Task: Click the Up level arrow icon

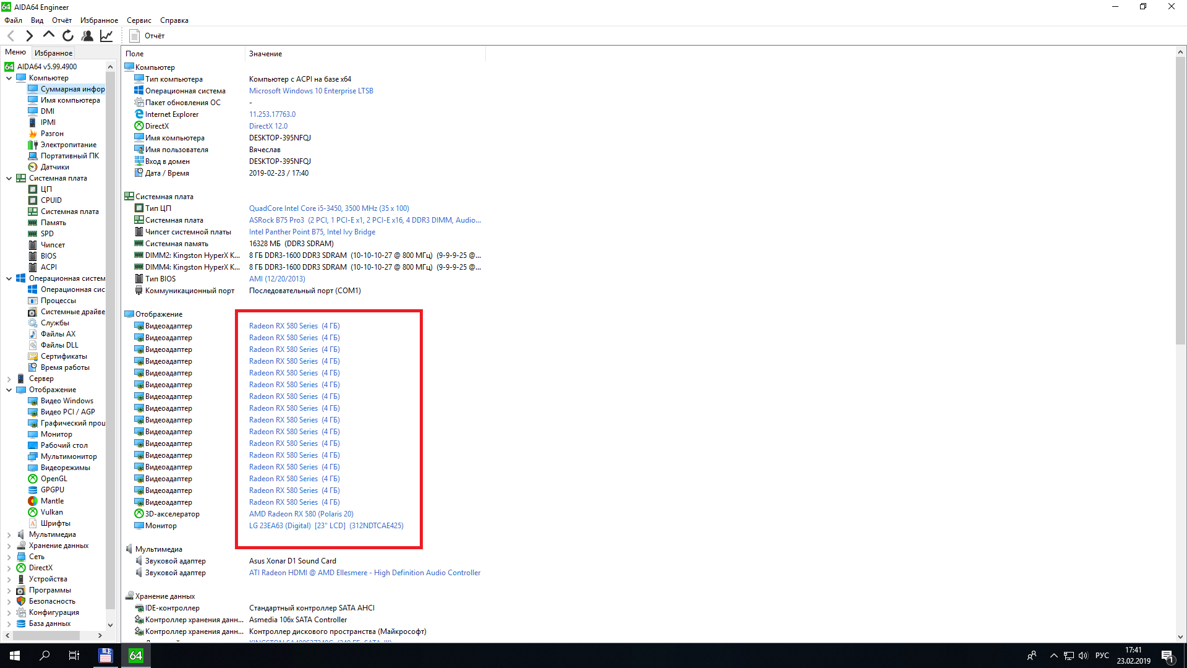Action: (x=48, y=35)
